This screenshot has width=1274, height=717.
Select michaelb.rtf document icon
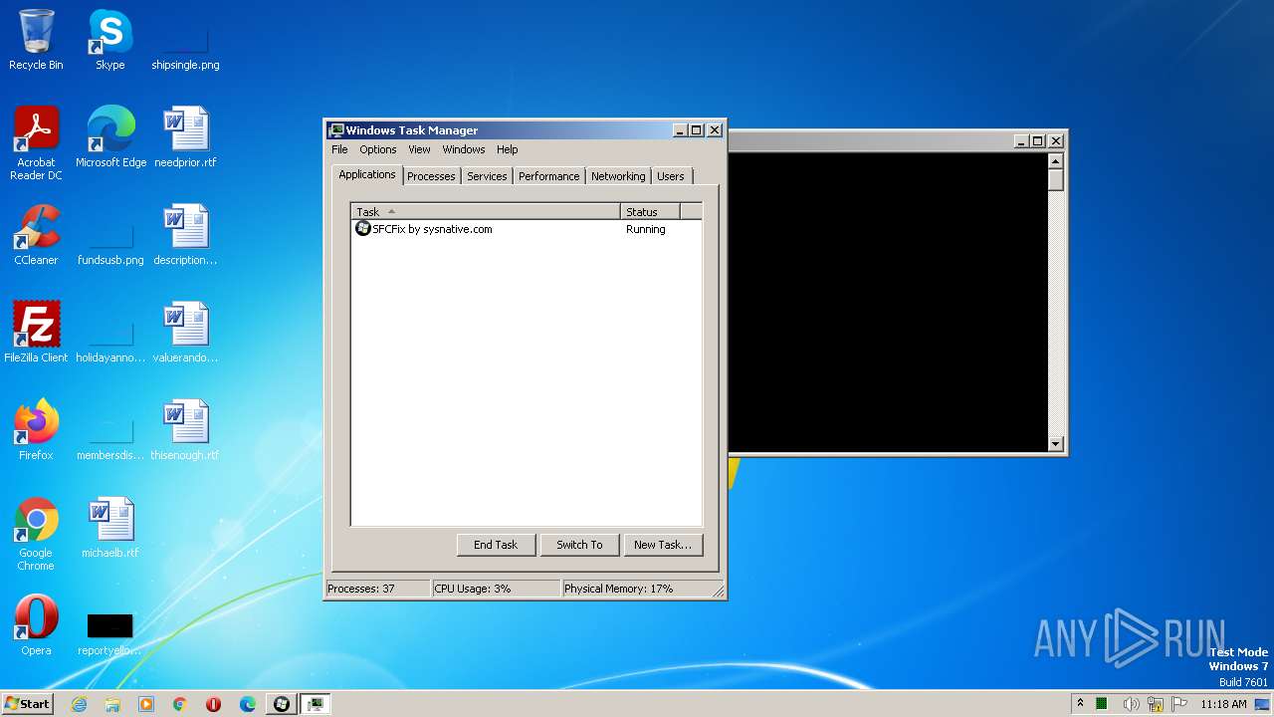coord(110,528)
